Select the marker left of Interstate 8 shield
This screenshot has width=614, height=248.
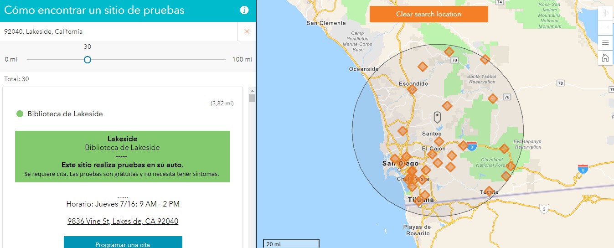pyautogui.click(x=463, y=145)
